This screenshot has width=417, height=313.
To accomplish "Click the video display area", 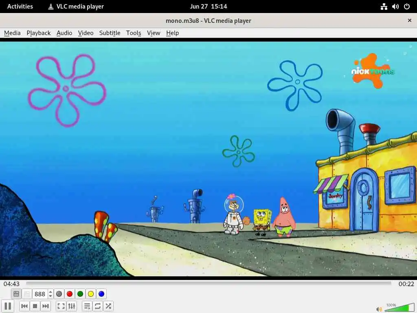I will [208, 159].
